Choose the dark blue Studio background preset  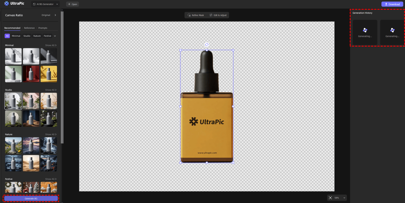31,119
